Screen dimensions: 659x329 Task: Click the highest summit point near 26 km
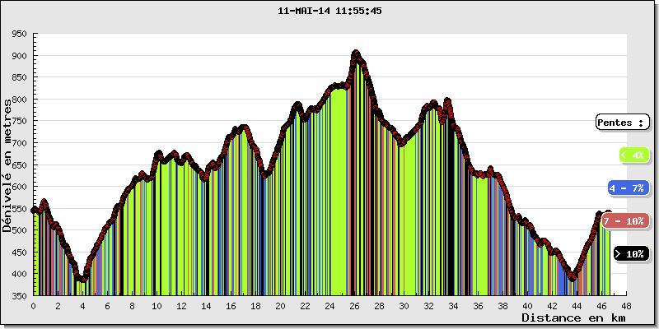(357, 53)
